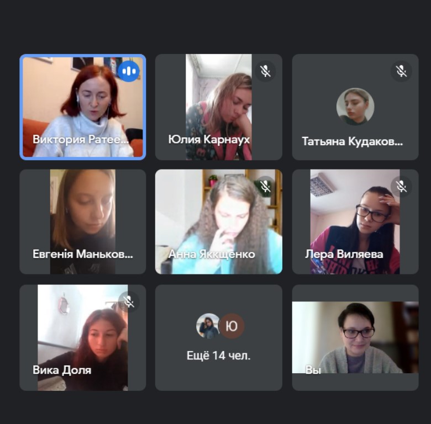This screenshot has width=431, height=424.
Task: Click the muted mic icon on Вика Доля's tile
Action: (129, 302)
